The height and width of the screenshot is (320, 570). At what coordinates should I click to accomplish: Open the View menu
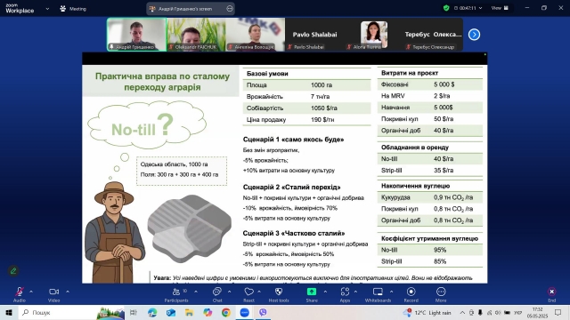(x=500, y=8)
